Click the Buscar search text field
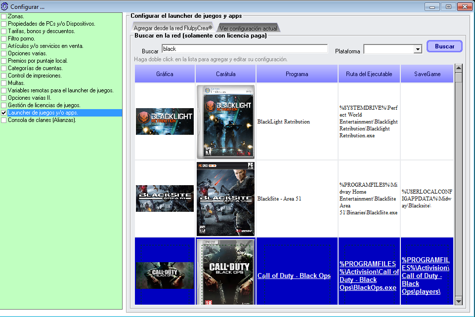475x317 pixels. coord(245,49)
